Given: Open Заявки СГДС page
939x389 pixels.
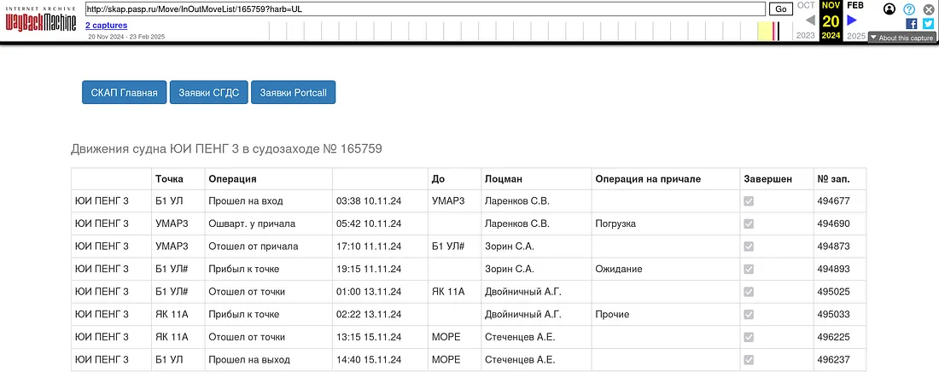Looking at the screenshot, I should pyautogui.click(x=209, y=92).
